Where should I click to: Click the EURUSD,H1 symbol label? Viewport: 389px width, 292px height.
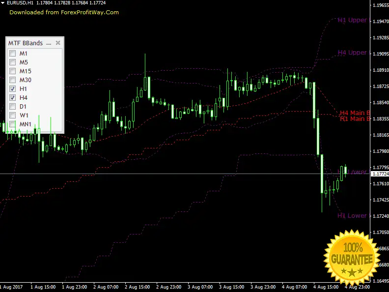pos(20,3)
